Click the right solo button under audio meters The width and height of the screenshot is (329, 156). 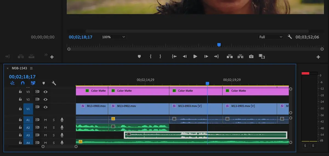(313, 146)
